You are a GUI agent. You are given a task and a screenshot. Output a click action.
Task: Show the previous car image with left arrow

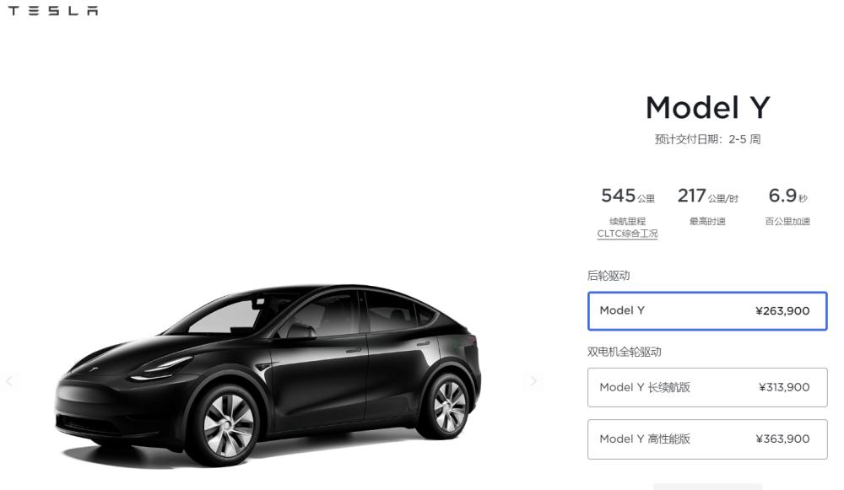pyautogui.click(x=9, y=381)
